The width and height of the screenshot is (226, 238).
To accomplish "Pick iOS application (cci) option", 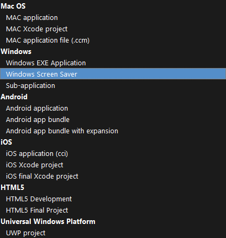I will tap(113, 154).
